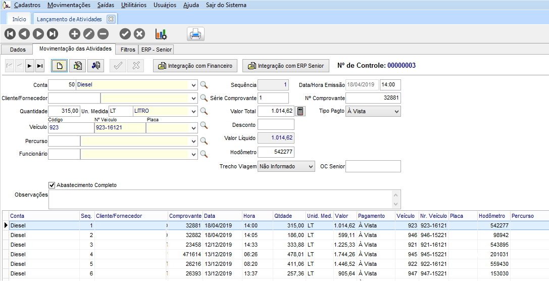Toggle the Abastecimento Completo checkbox

(x=52, y=185)
